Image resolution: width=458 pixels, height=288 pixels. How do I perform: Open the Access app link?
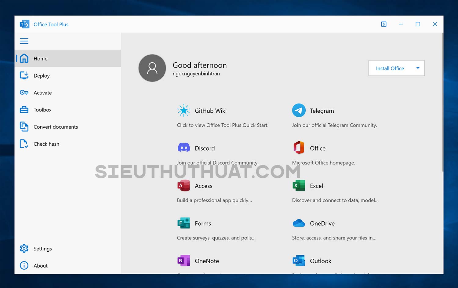(204, 186)
